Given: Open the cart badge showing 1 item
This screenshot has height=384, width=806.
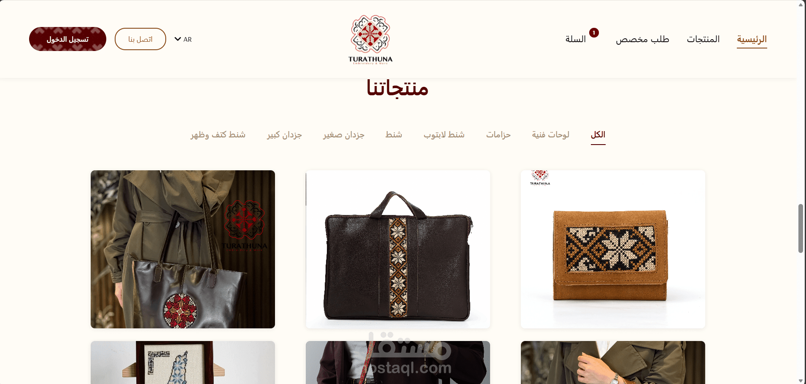Looking at the screenshot, I should tap(594, 32).
